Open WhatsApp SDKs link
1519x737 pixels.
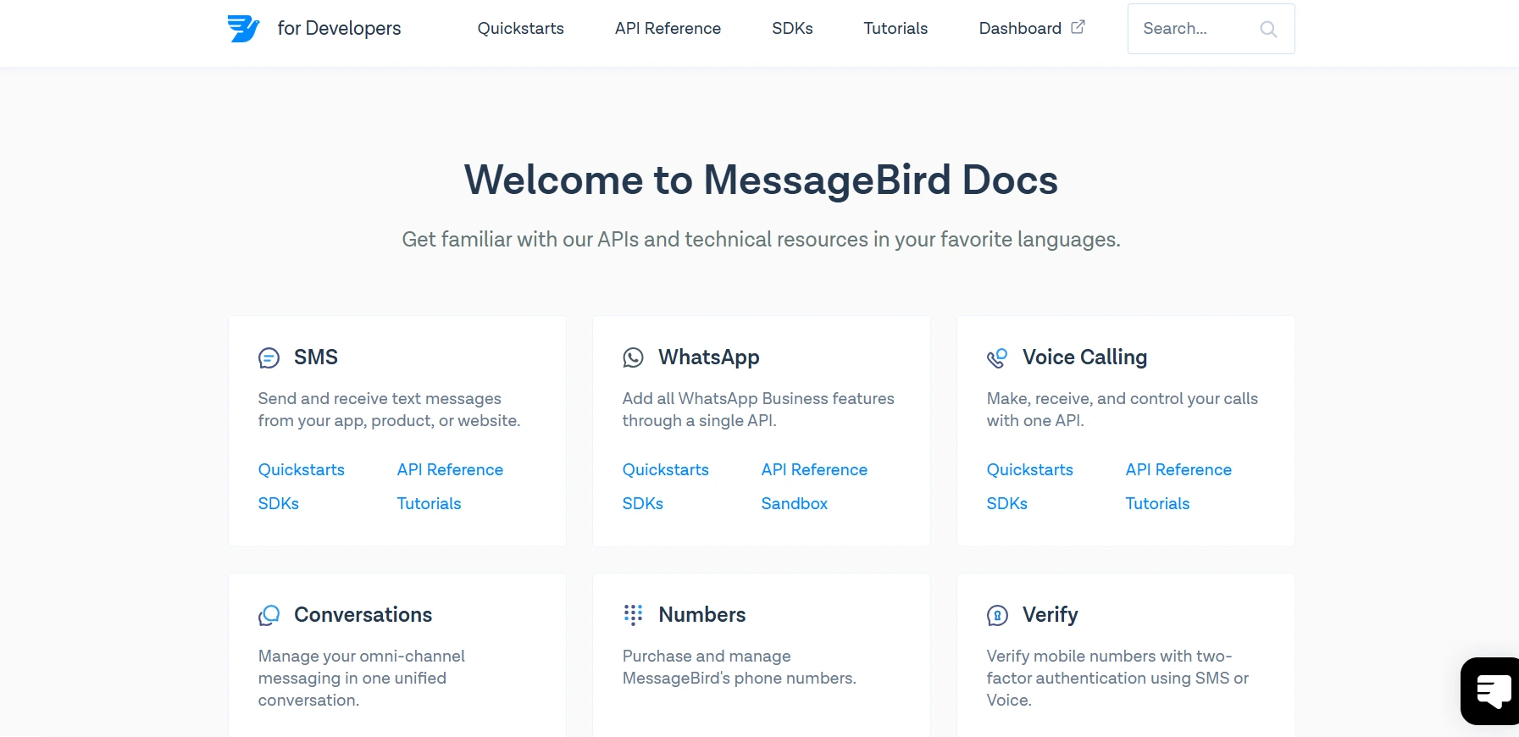point(642,503)
